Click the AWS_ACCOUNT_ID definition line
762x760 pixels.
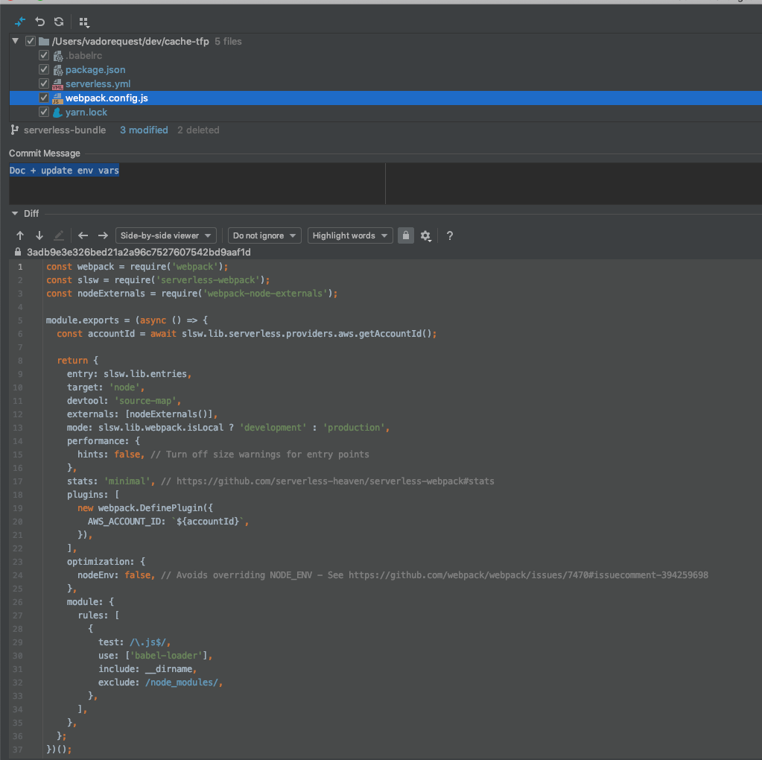168,522
